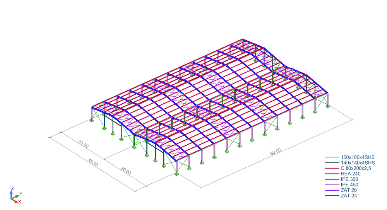Click the XYZ axis orientation triad
Image resolution: width=387 pixels, height=210 pixels.
click(15, 195)
